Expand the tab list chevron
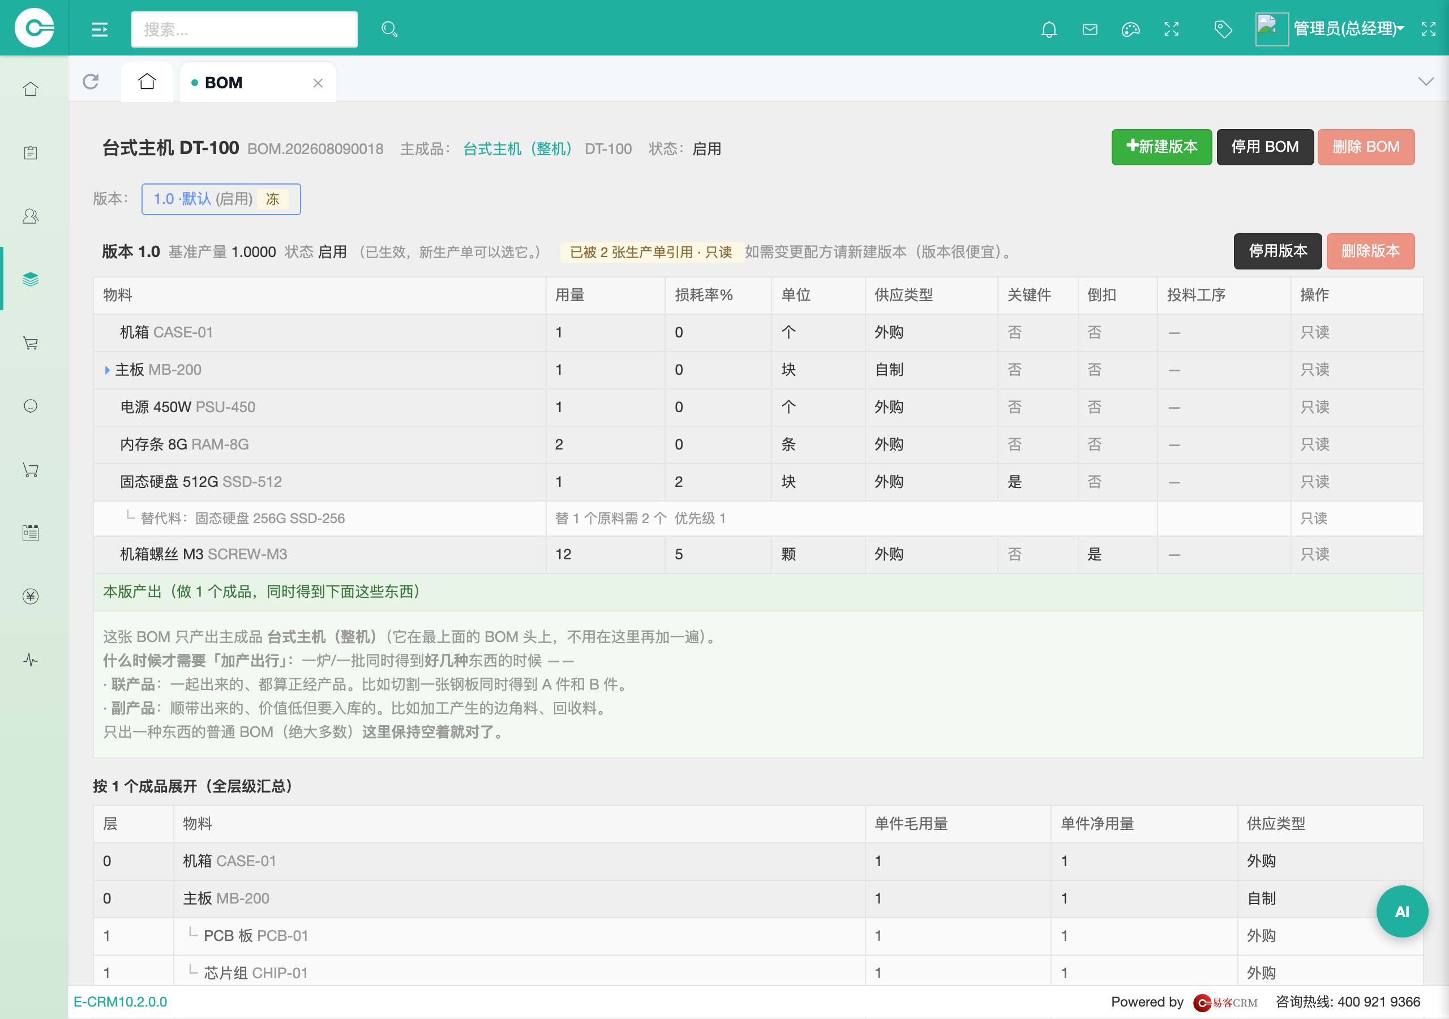Screen dimensions: 1449x1019 [x=1426, y=82]
